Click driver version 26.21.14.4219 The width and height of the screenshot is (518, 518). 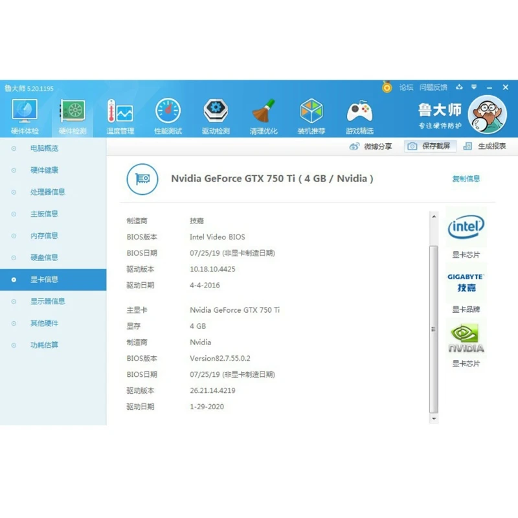pos(212,390)
